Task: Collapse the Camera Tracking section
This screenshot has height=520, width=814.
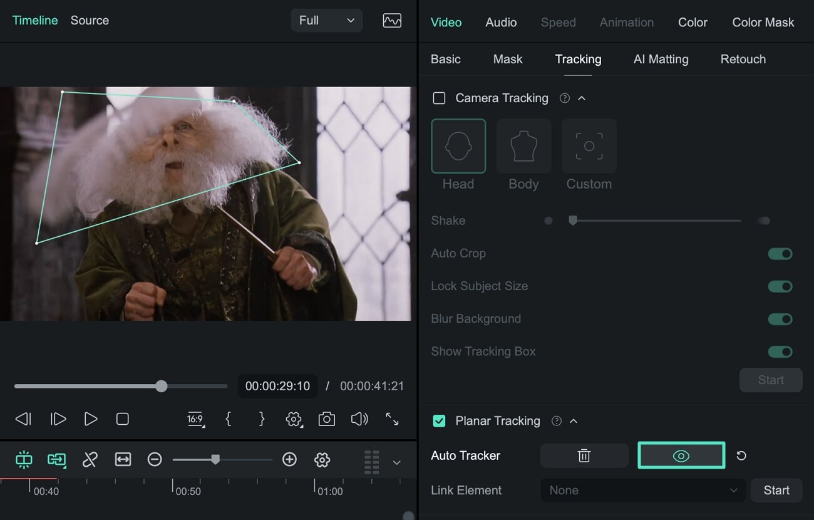Action: (582, 98)
